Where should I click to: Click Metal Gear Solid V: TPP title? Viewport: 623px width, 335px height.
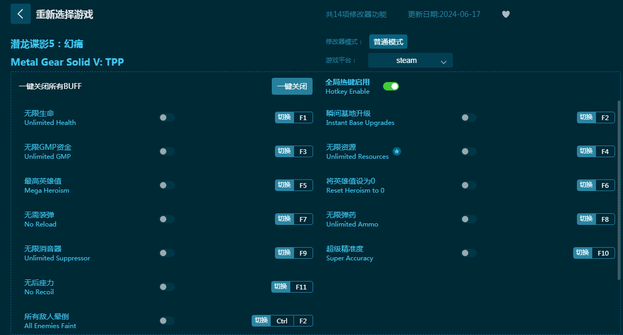(x=67, y=62)
